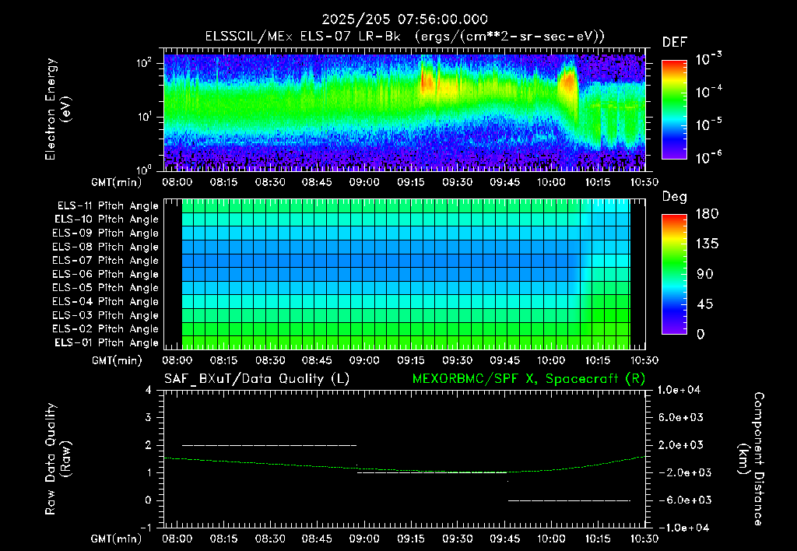
Task: Click the Deg label above the colorbar
Action: (675, 197)
